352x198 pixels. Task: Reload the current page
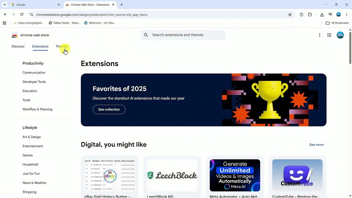pyautogui.click(x=22, y=15)
